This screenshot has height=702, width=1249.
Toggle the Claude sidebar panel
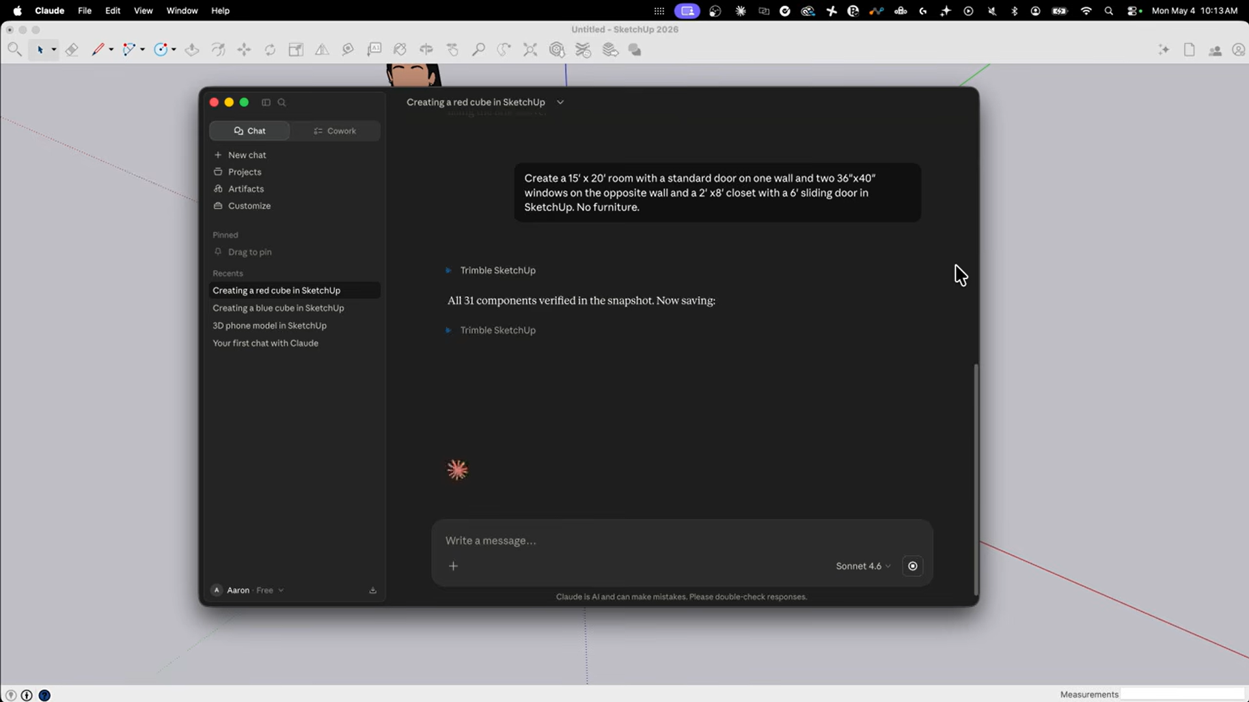coord(266,102)
